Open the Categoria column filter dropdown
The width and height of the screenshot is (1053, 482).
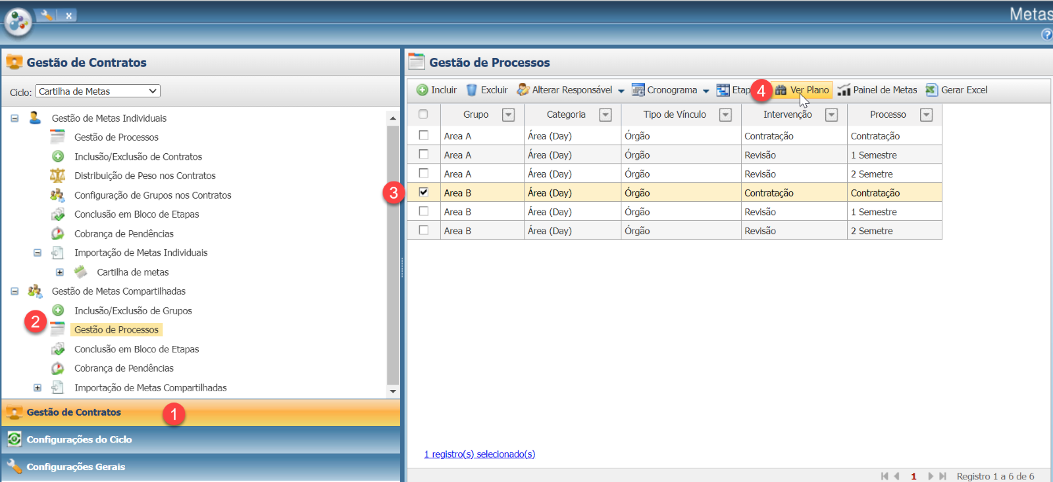pyautogui.click(x=605, y=115)
